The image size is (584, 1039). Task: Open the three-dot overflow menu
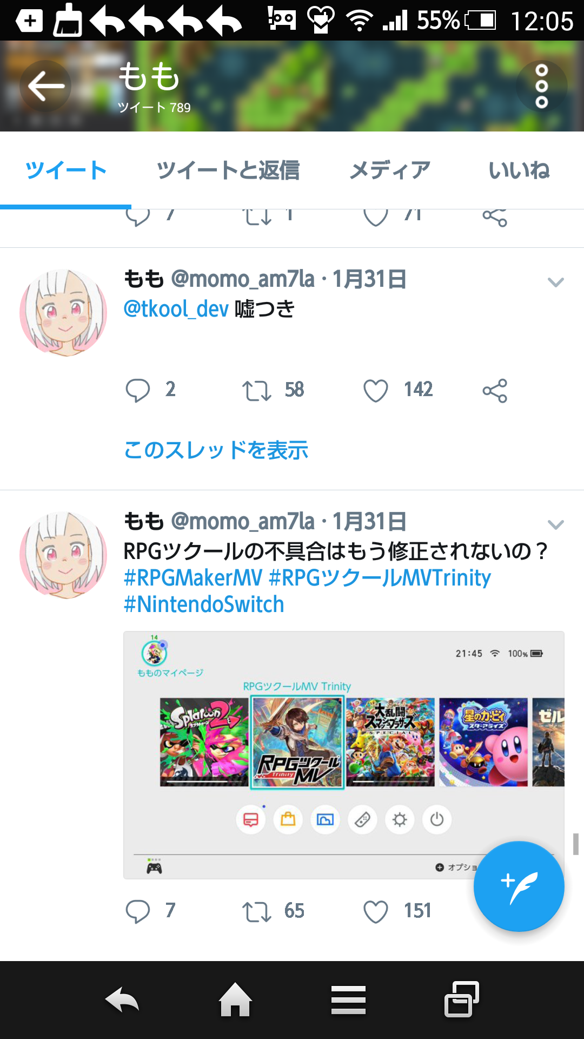pyautogui.click(x=541, y=87)
